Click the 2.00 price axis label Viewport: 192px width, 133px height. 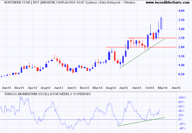coord(181,47)
